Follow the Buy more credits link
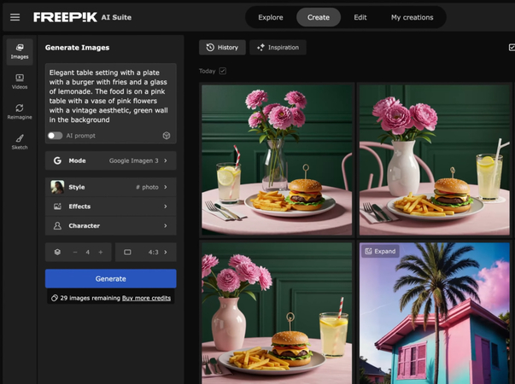Viewport: 515px width, 384px height. click(x=146, y=298)
